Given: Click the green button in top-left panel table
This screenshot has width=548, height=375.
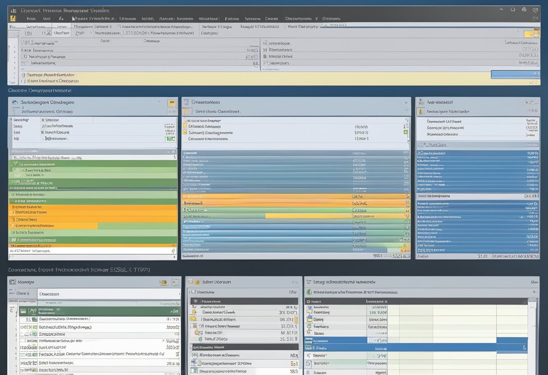Looking at the screenshot, I should pyautogui.click(x=170, y=139).
